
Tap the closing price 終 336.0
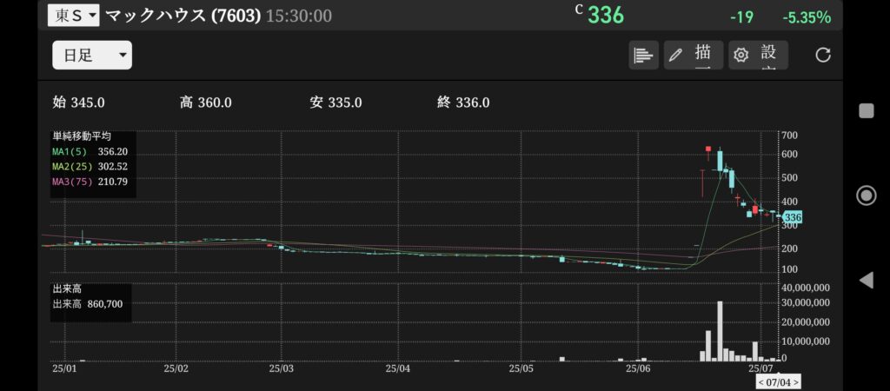464,103
